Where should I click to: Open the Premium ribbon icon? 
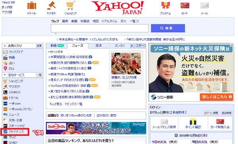click(165, 6)
